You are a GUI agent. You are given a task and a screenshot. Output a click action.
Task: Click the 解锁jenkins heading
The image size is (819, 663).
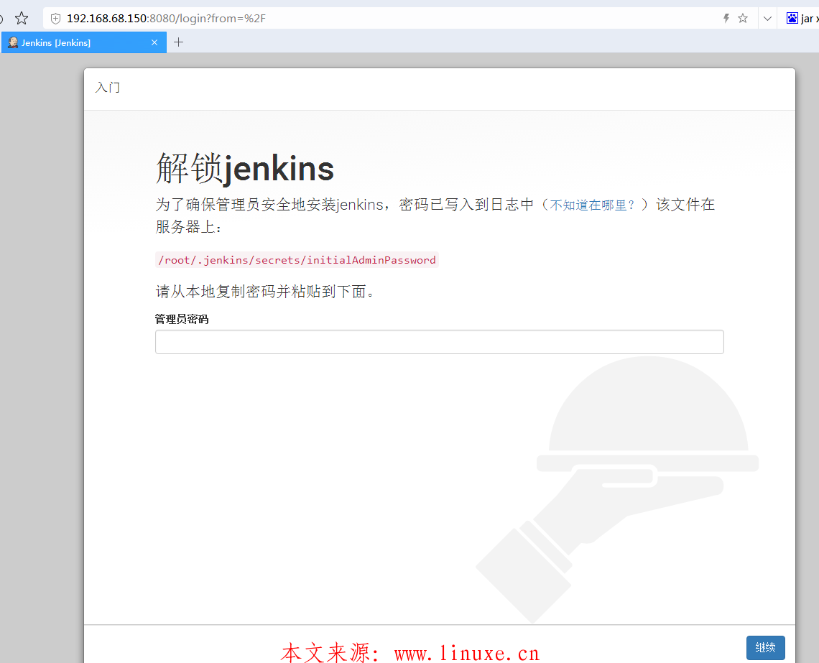point(245,169)
